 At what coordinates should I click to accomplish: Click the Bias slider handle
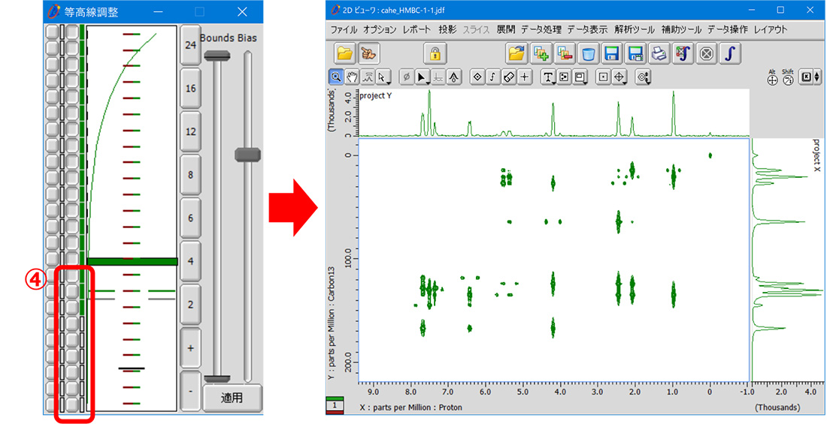[247, 154]
